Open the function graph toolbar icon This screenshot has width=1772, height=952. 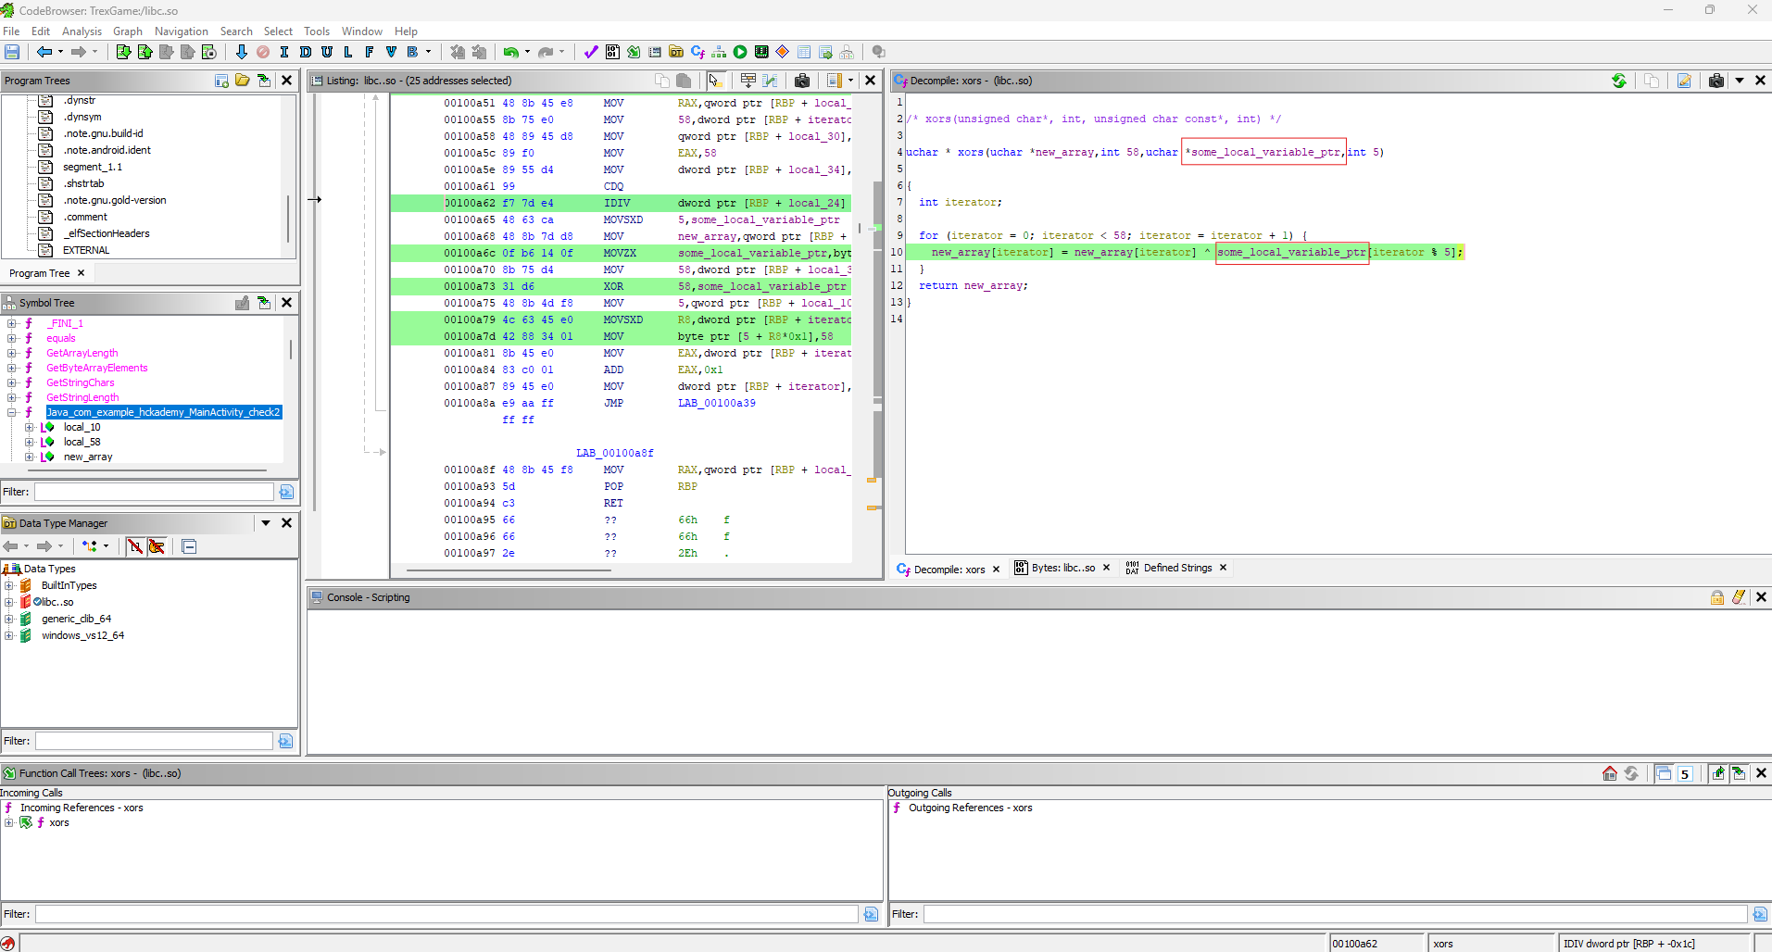click(x=719, y=52)
